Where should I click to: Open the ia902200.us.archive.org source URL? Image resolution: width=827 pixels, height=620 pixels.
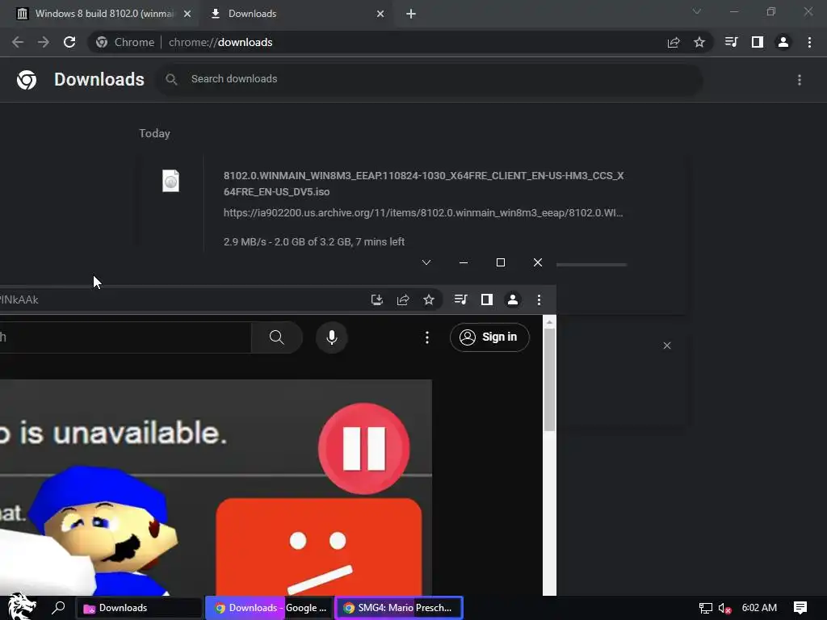tap(423, 213)
